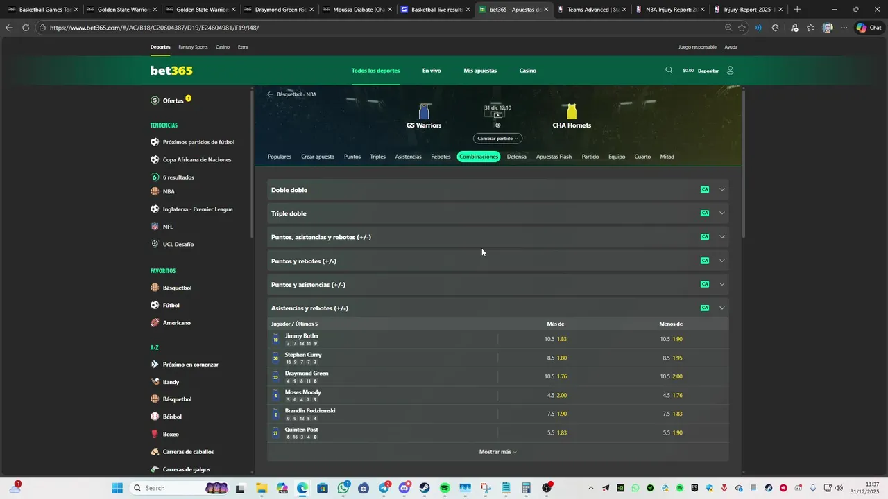
Task: Click the NFL logo icon in Tendencias
Action: (155, 227)
